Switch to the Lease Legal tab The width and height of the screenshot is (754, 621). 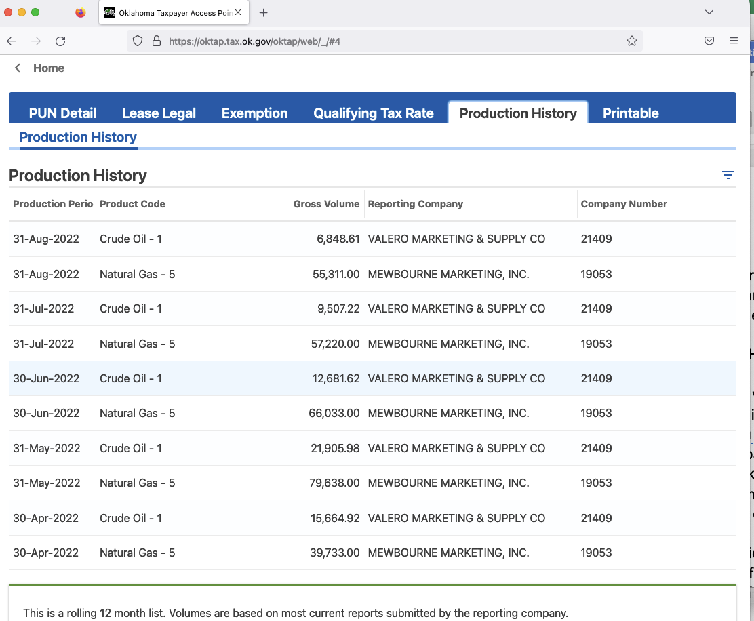159,113
